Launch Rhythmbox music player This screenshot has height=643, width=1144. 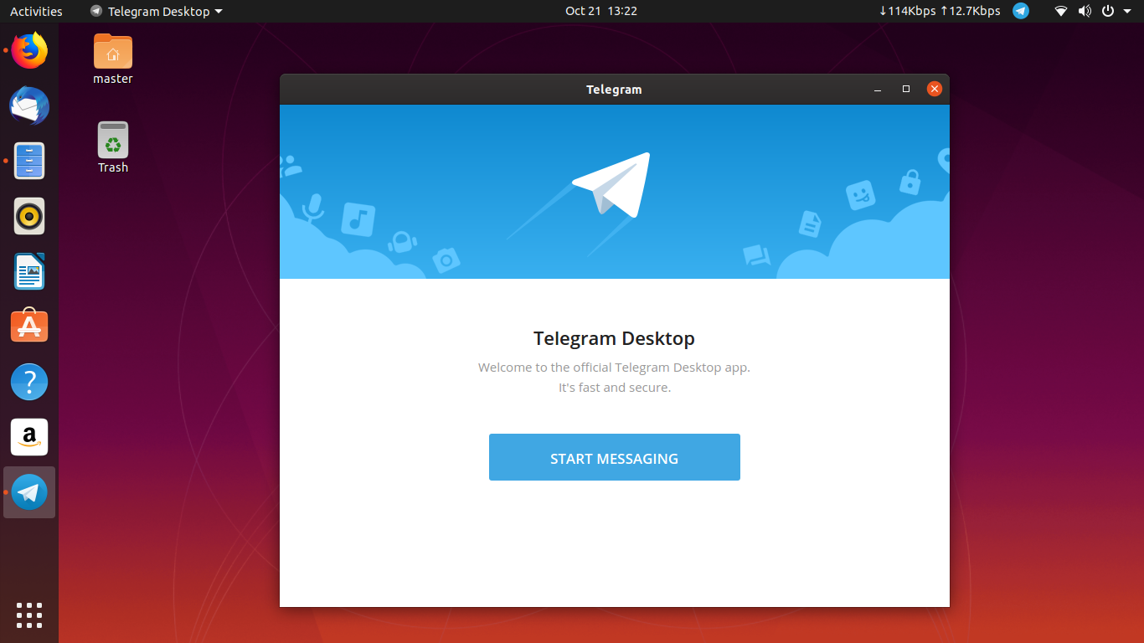28,216
